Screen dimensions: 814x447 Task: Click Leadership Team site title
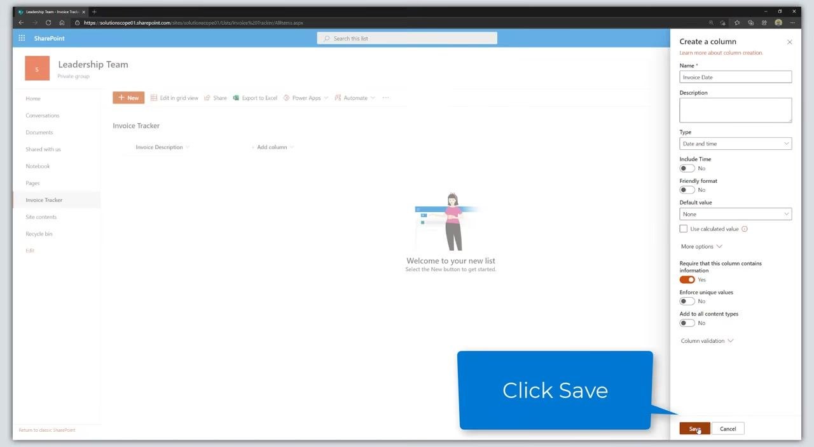tap(93, 64)
